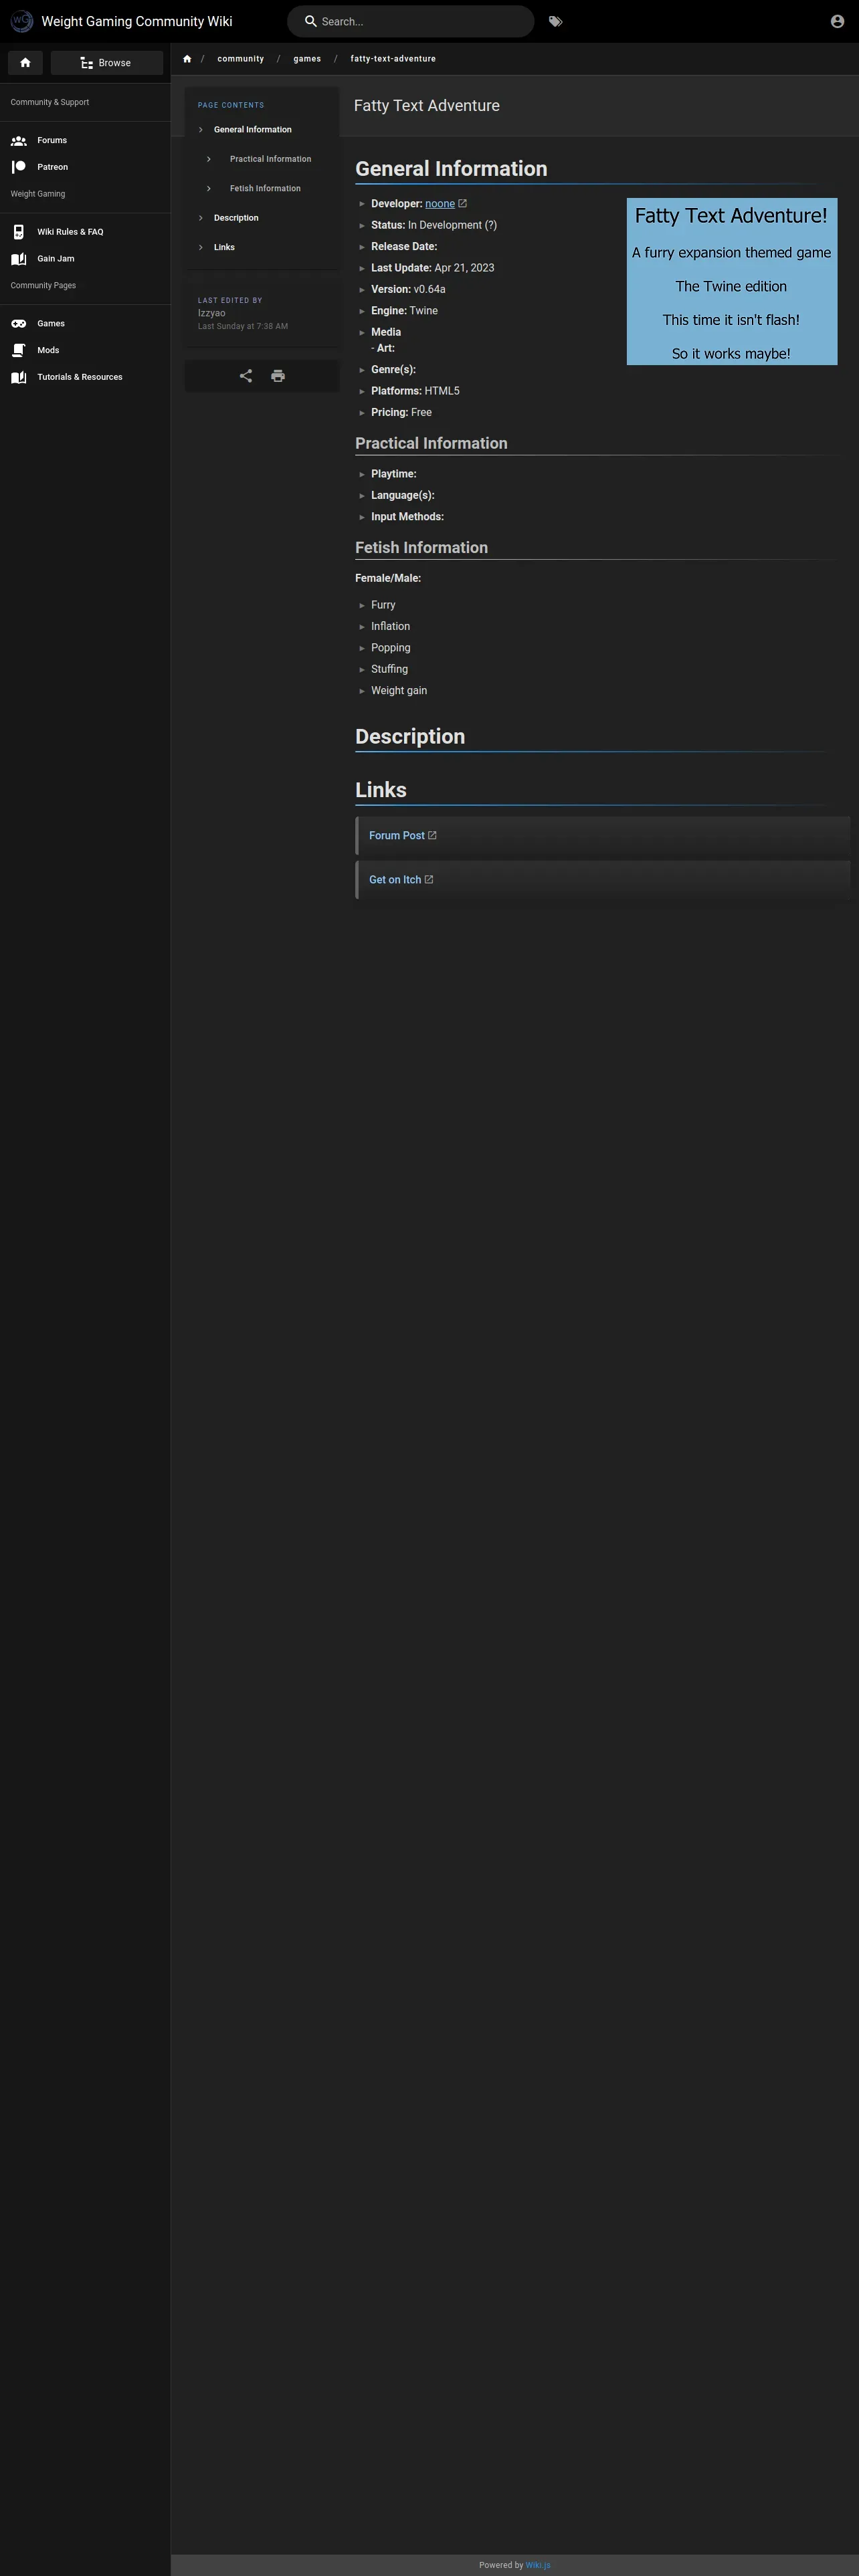Click the Gain Jam book icon

pyautogui.click(x=18, y=259)
